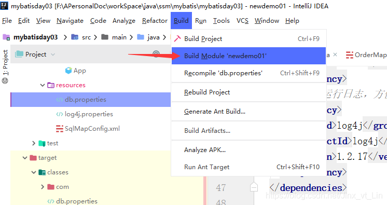This screenshot has height=205, width=387.
Task: Select SqlMapConfig.xml file
Action: coord(92,129)
